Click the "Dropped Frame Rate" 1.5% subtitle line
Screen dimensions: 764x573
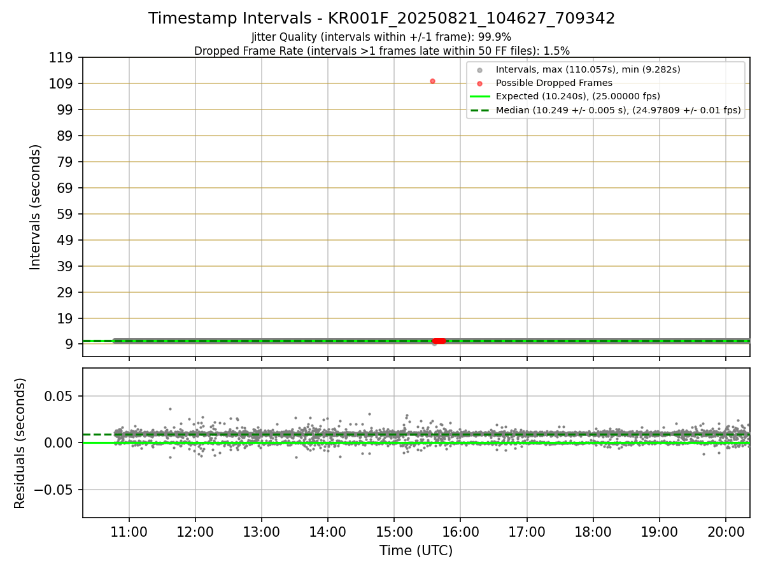coord(382,50)
